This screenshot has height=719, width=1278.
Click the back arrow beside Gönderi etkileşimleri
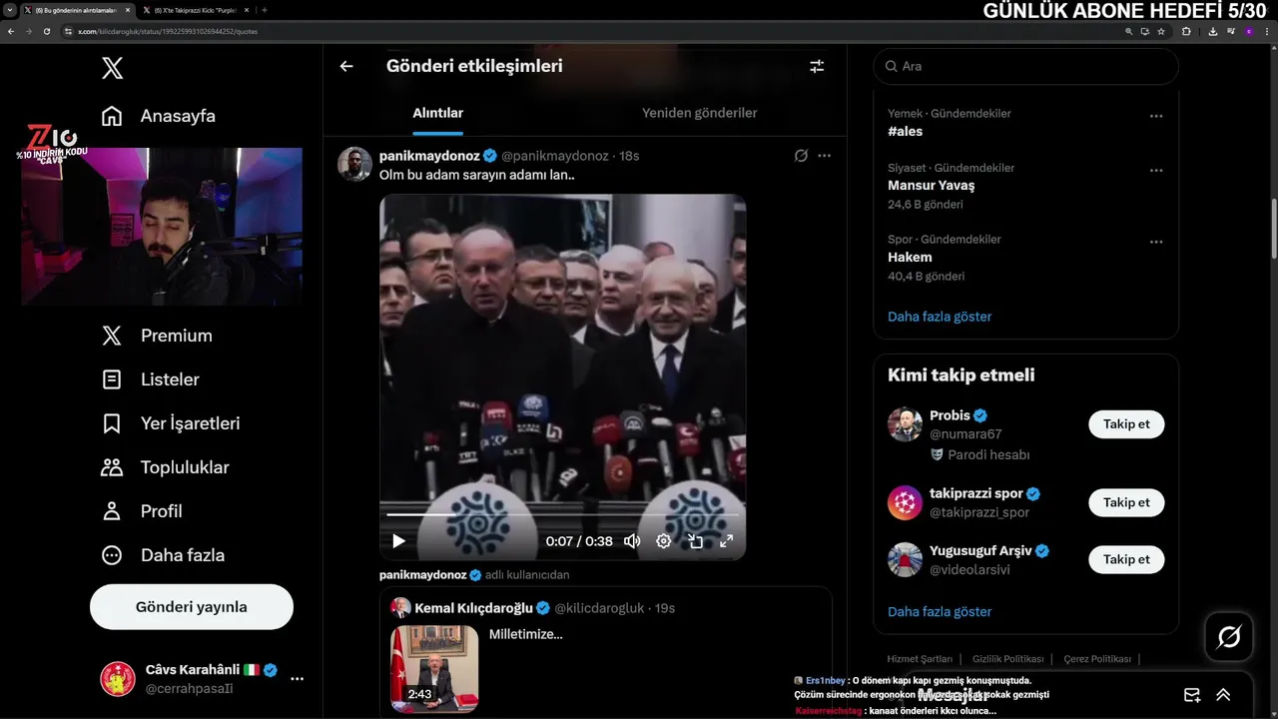tap(346, 66)
